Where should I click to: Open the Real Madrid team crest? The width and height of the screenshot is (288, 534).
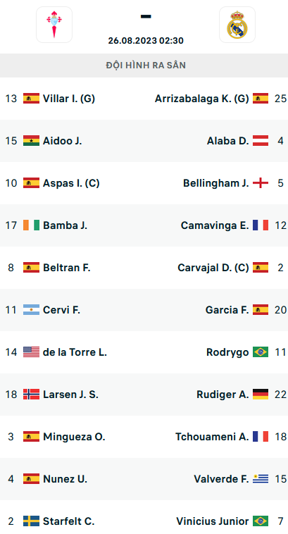[x=237, y=25]
